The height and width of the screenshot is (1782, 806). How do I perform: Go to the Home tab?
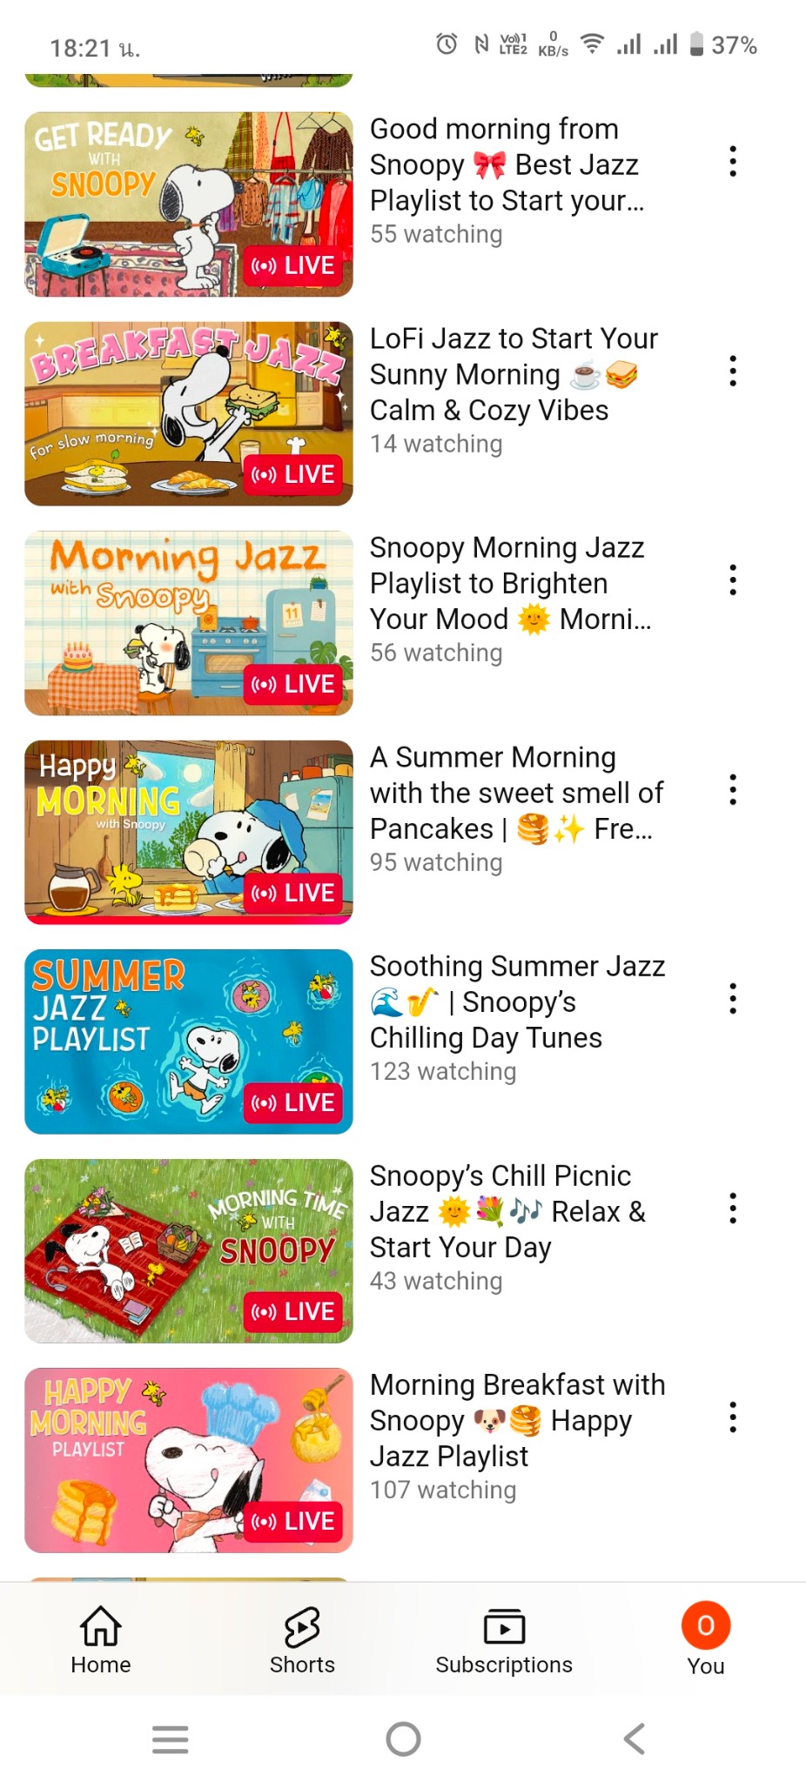click(101, 1640)
